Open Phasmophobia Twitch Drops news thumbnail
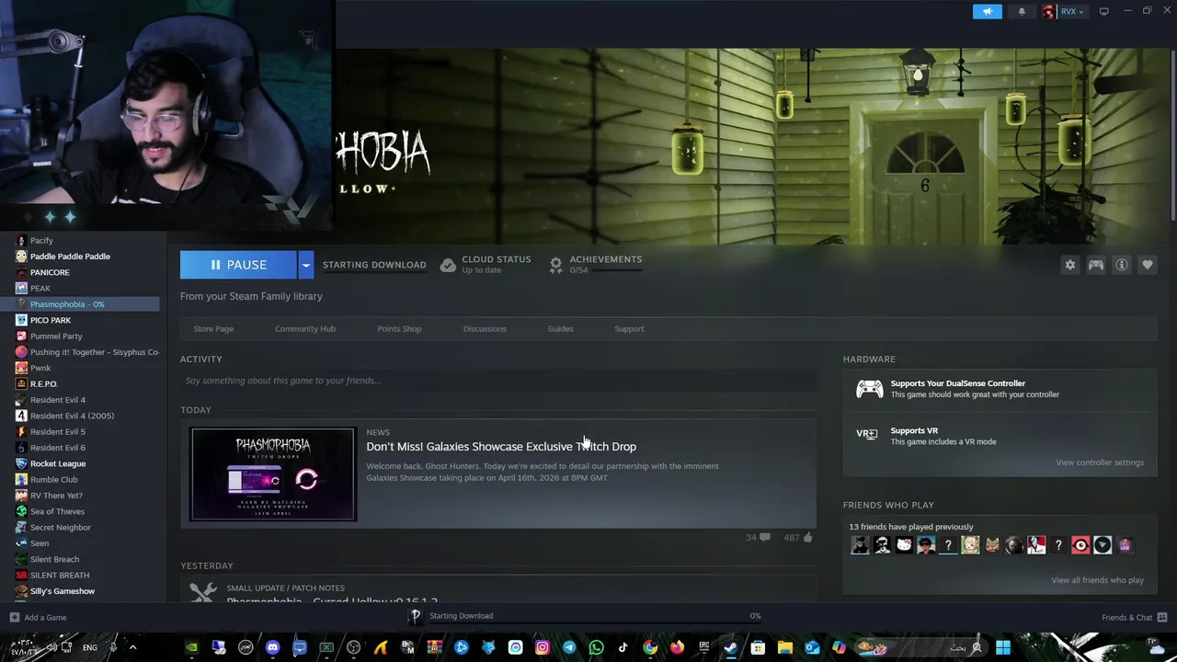 273,474
